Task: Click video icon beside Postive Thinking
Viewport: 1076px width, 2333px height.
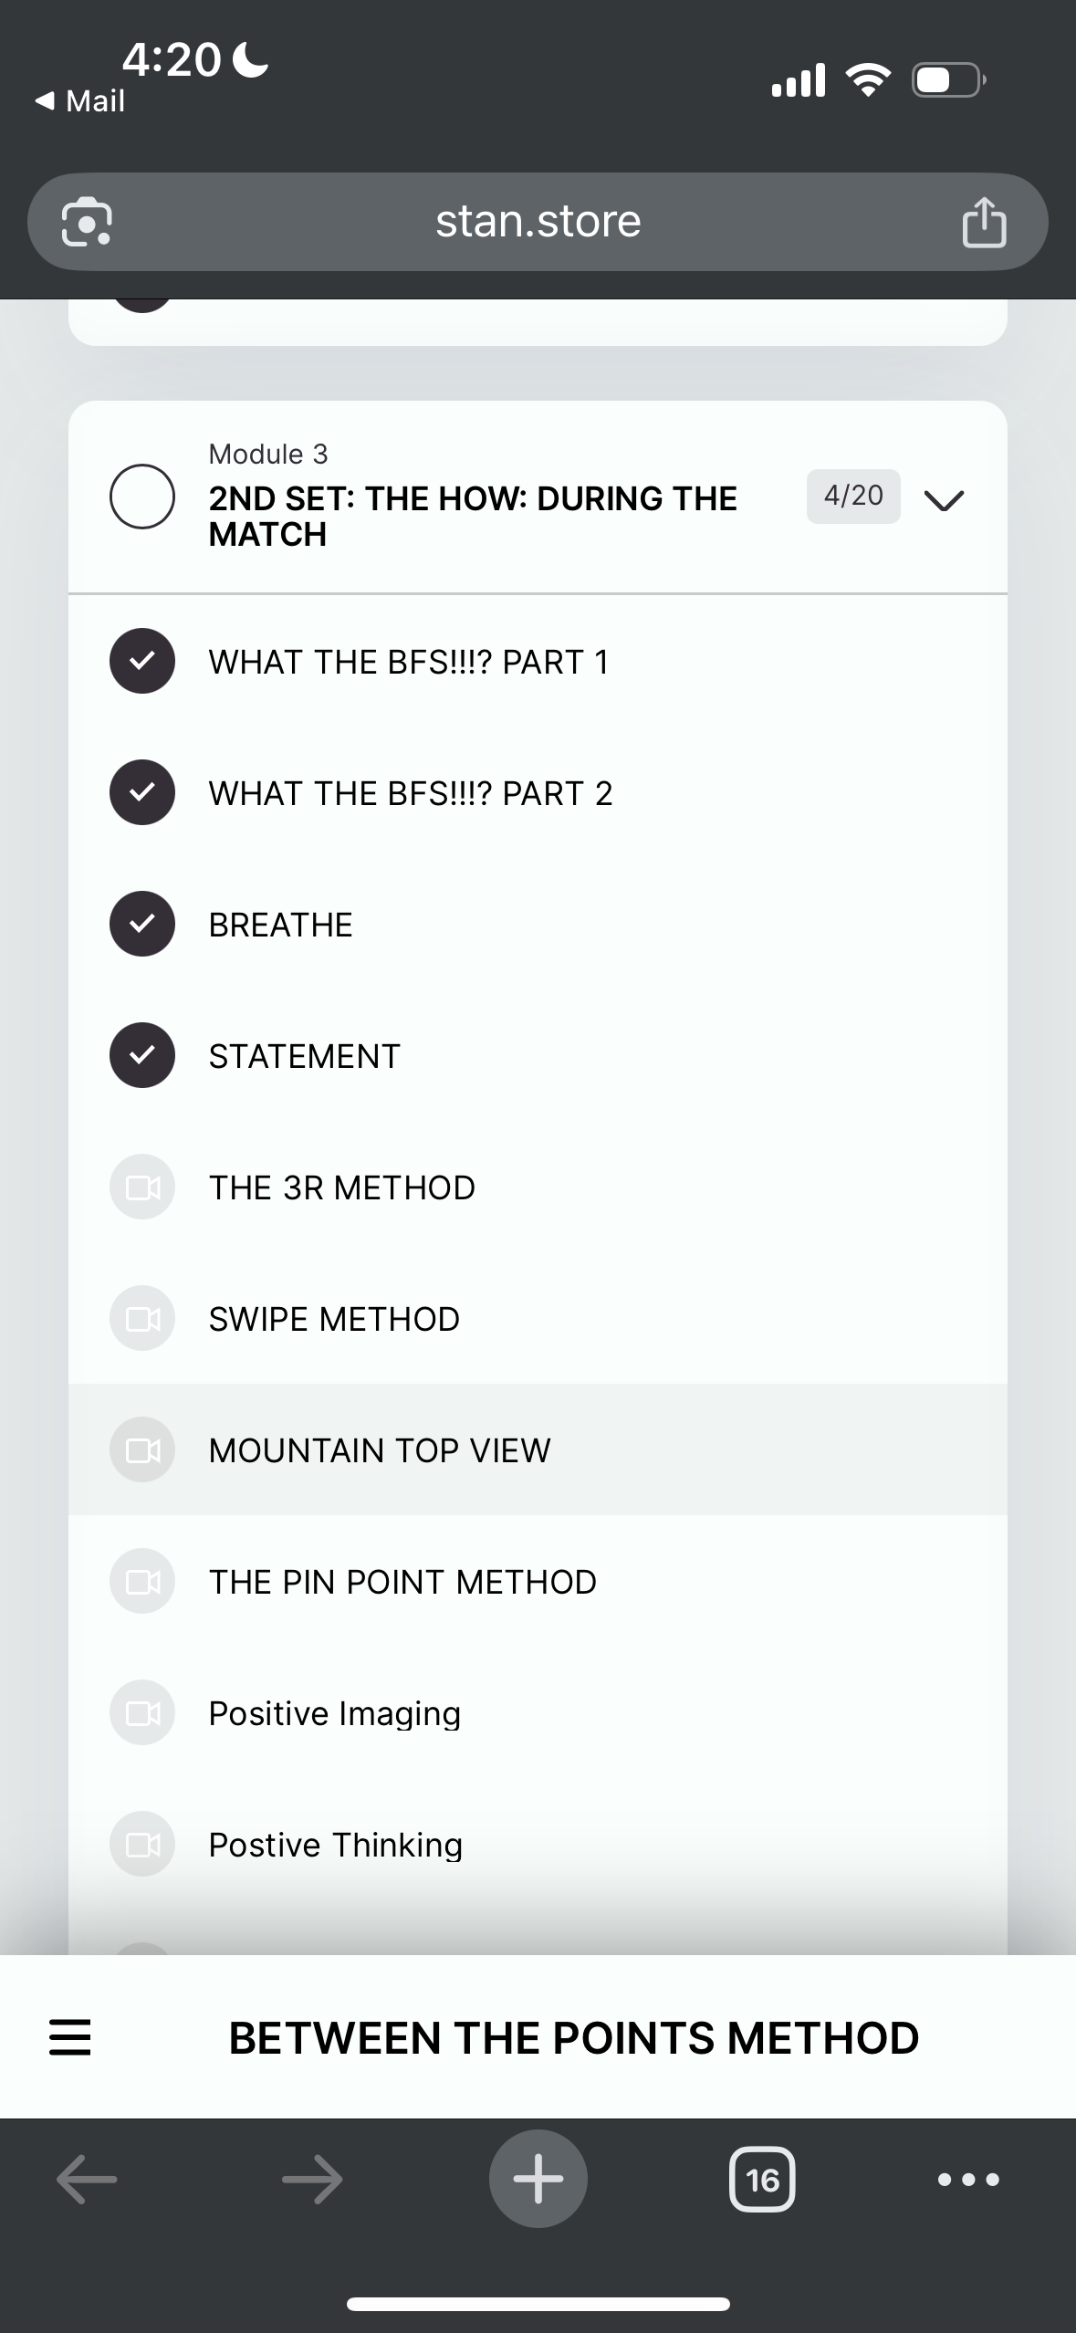Action: (x=142, y=1845)
